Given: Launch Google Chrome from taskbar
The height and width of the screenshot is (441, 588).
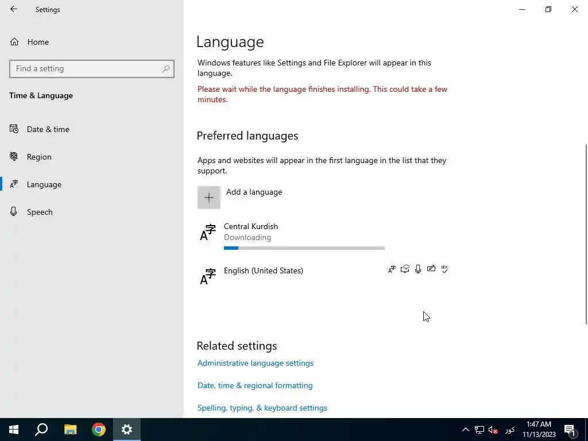Looking at the screenshot, I should (99, 430).
